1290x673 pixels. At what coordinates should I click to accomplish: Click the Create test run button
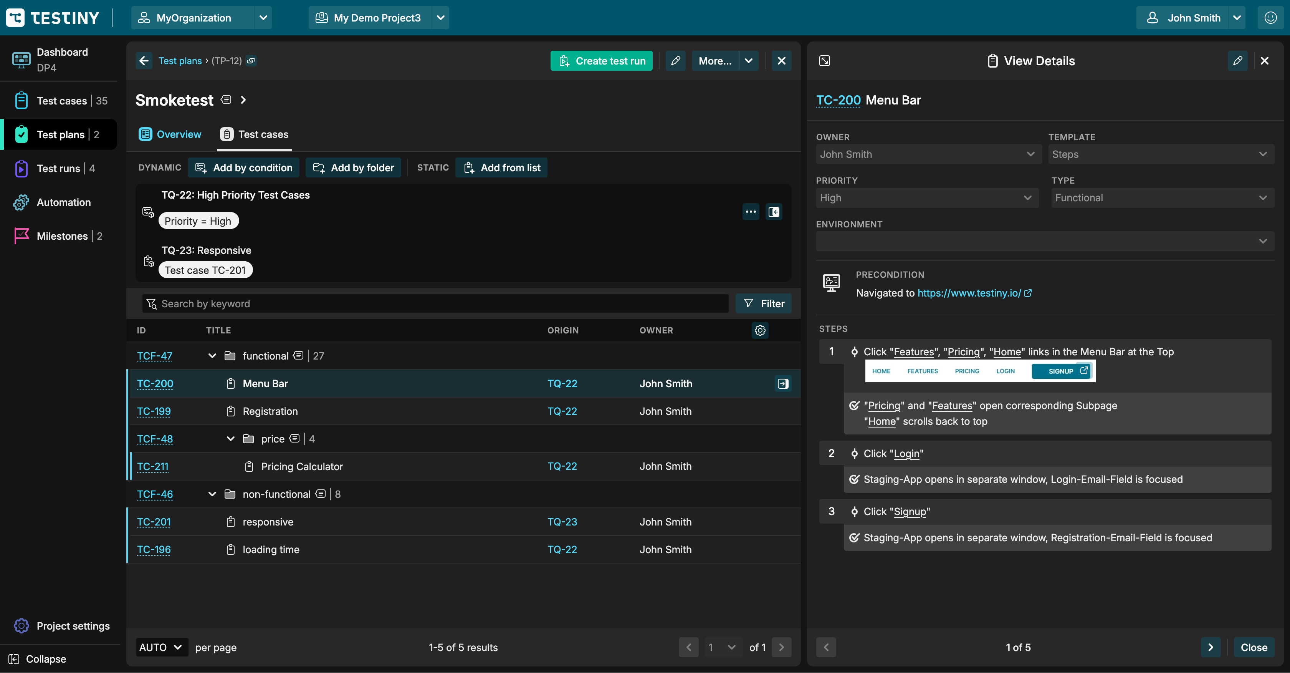click(601, 61)
